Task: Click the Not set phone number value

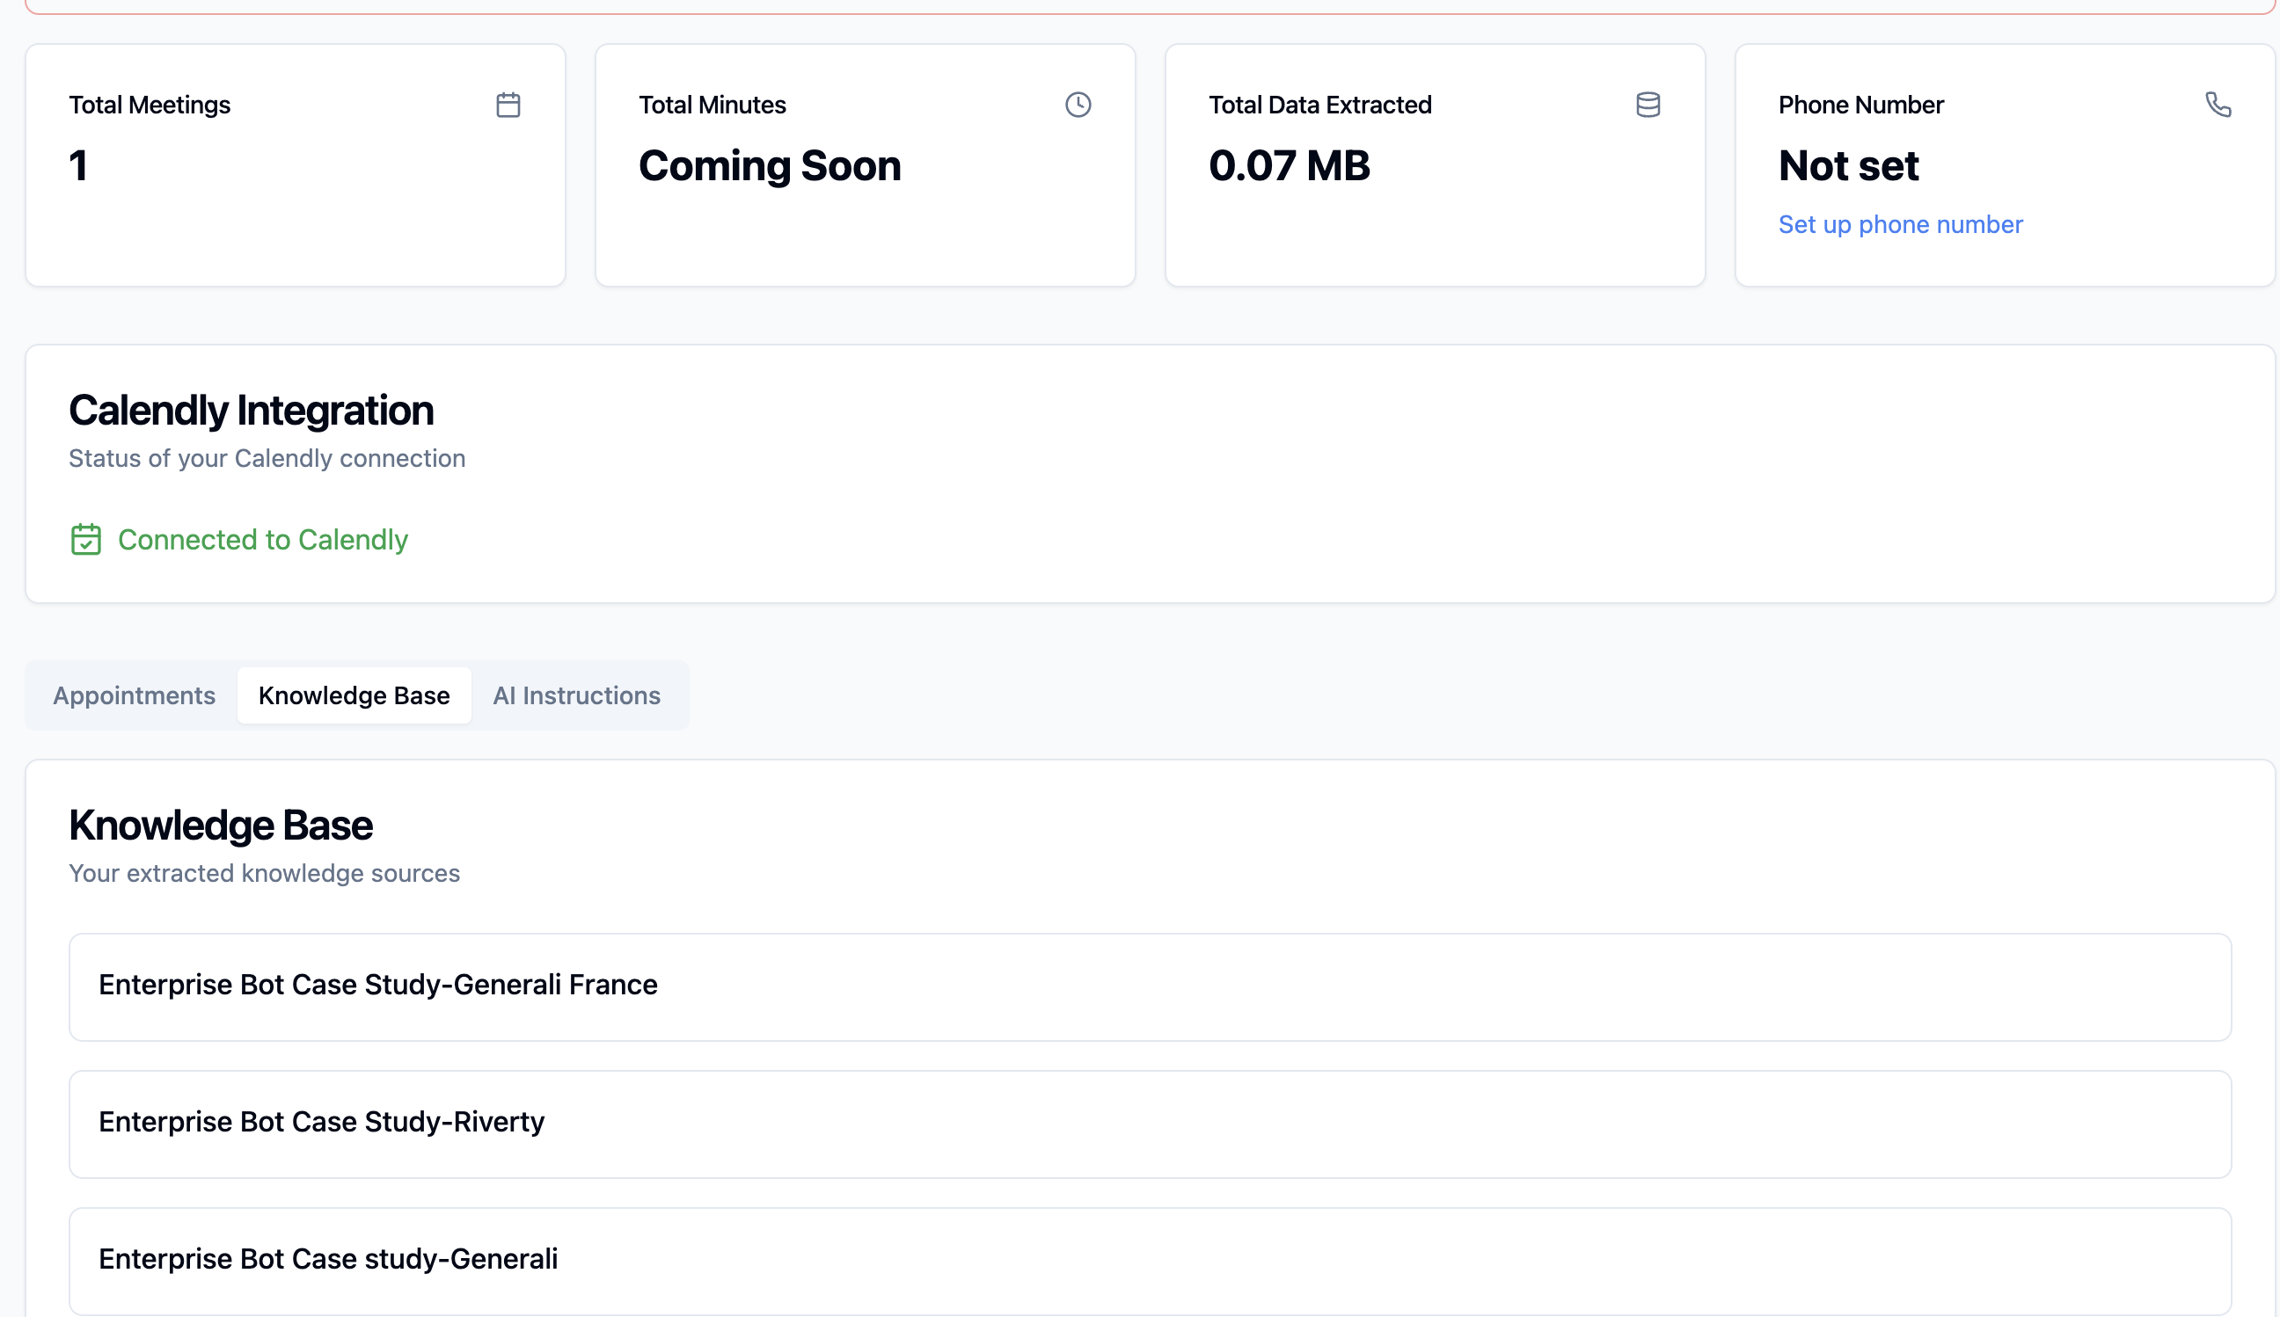Action: click(1847, 166)
